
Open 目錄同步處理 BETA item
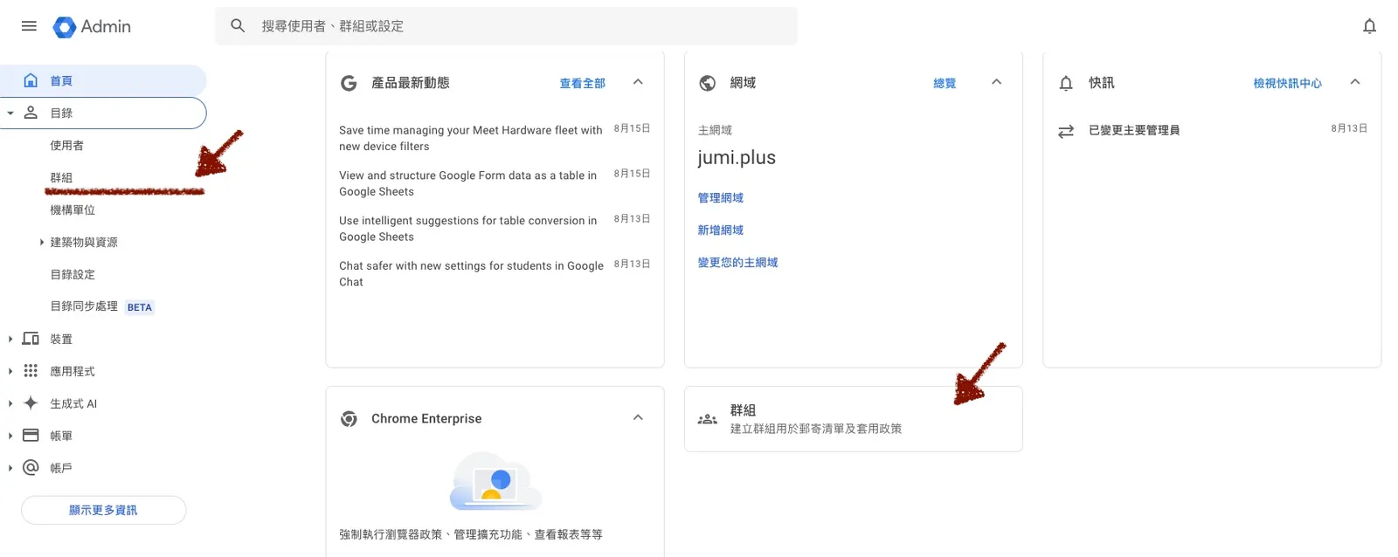pos(101,306)
